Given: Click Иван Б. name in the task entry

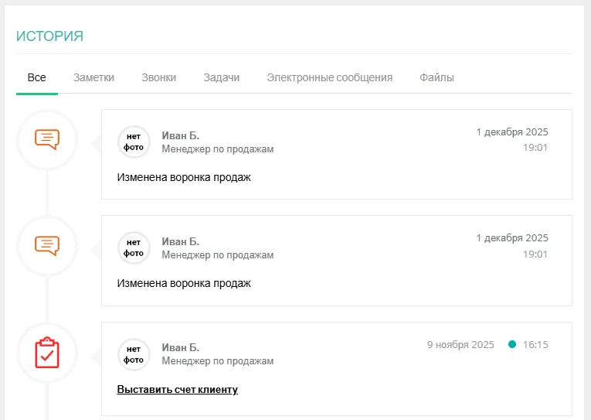Looking at the screenshot, I should 180,348.
